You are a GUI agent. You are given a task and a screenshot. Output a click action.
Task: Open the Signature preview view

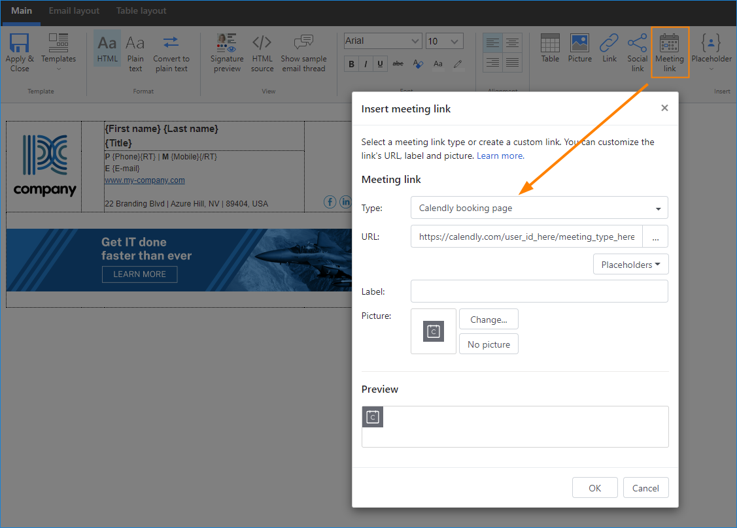click(227, 52)
